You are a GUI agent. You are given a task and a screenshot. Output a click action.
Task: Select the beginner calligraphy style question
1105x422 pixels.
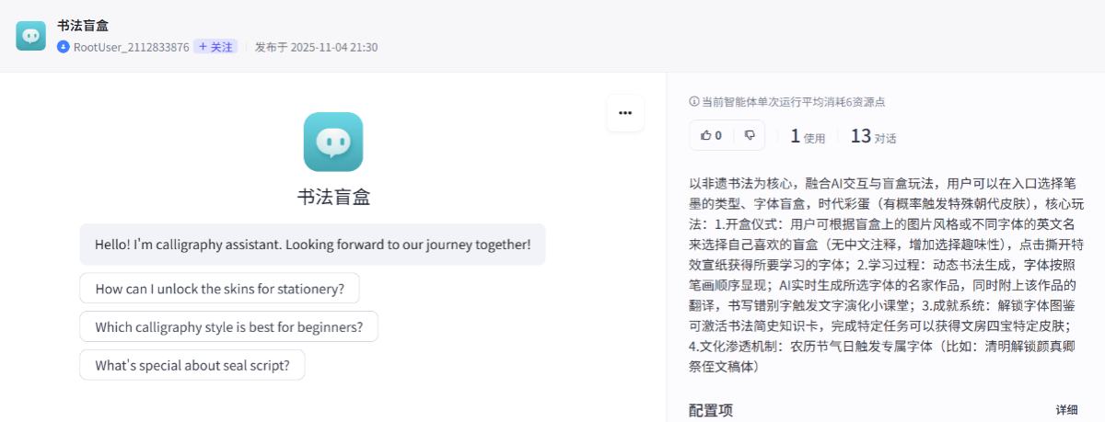228,326
